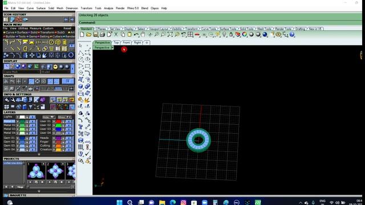Open the Coarse Mesh dropdown in Display
365x205 pixels.
point(22,72)
